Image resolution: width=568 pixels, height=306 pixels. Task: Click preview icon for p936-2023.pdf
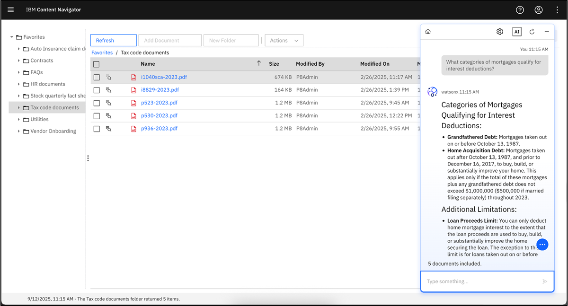(x=108, y=129)
